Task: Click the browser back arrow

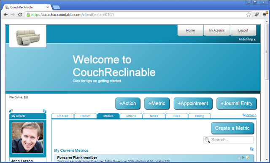Action: 5,15
